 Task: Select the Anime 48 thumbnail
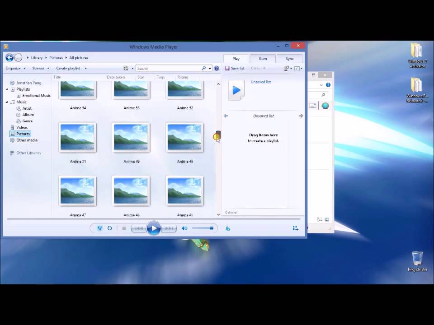tap(184, 137)
